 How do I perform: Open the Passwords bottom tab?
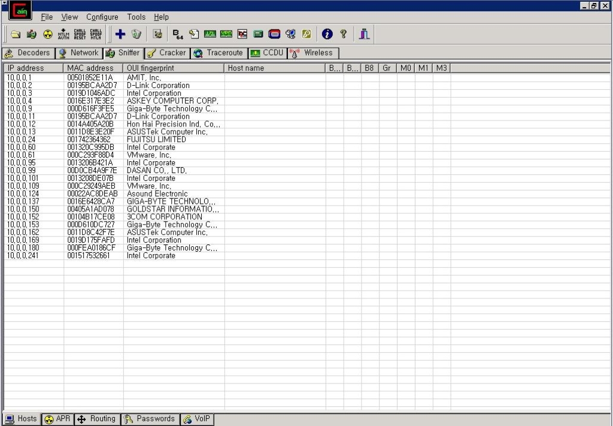pos(150,419)
